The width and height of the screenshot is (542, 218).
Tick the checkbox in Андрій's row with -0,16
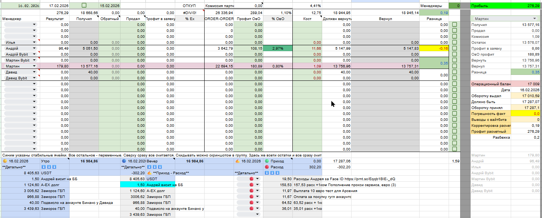454,49
